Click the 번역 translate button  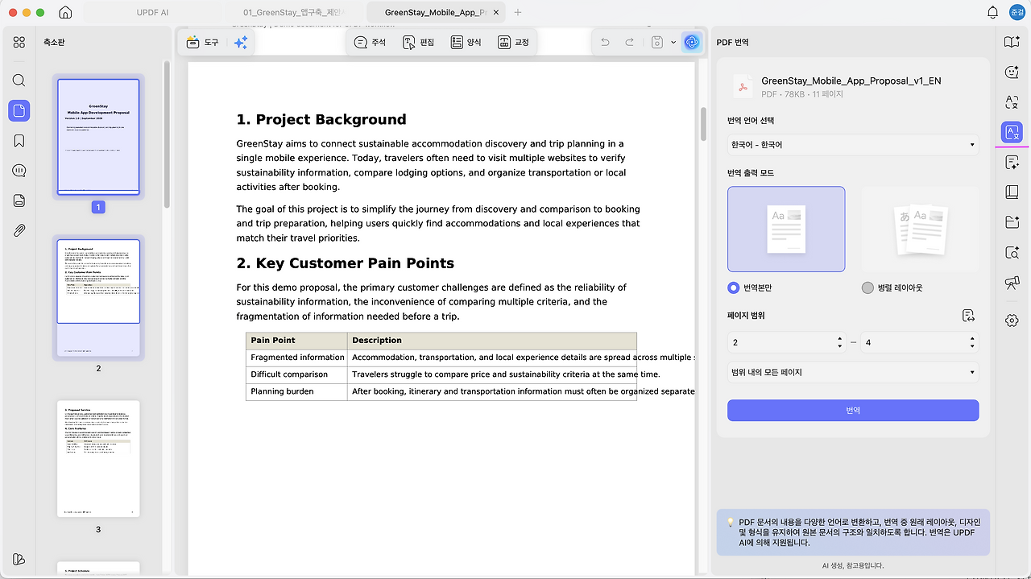click(x=853, y=411)
